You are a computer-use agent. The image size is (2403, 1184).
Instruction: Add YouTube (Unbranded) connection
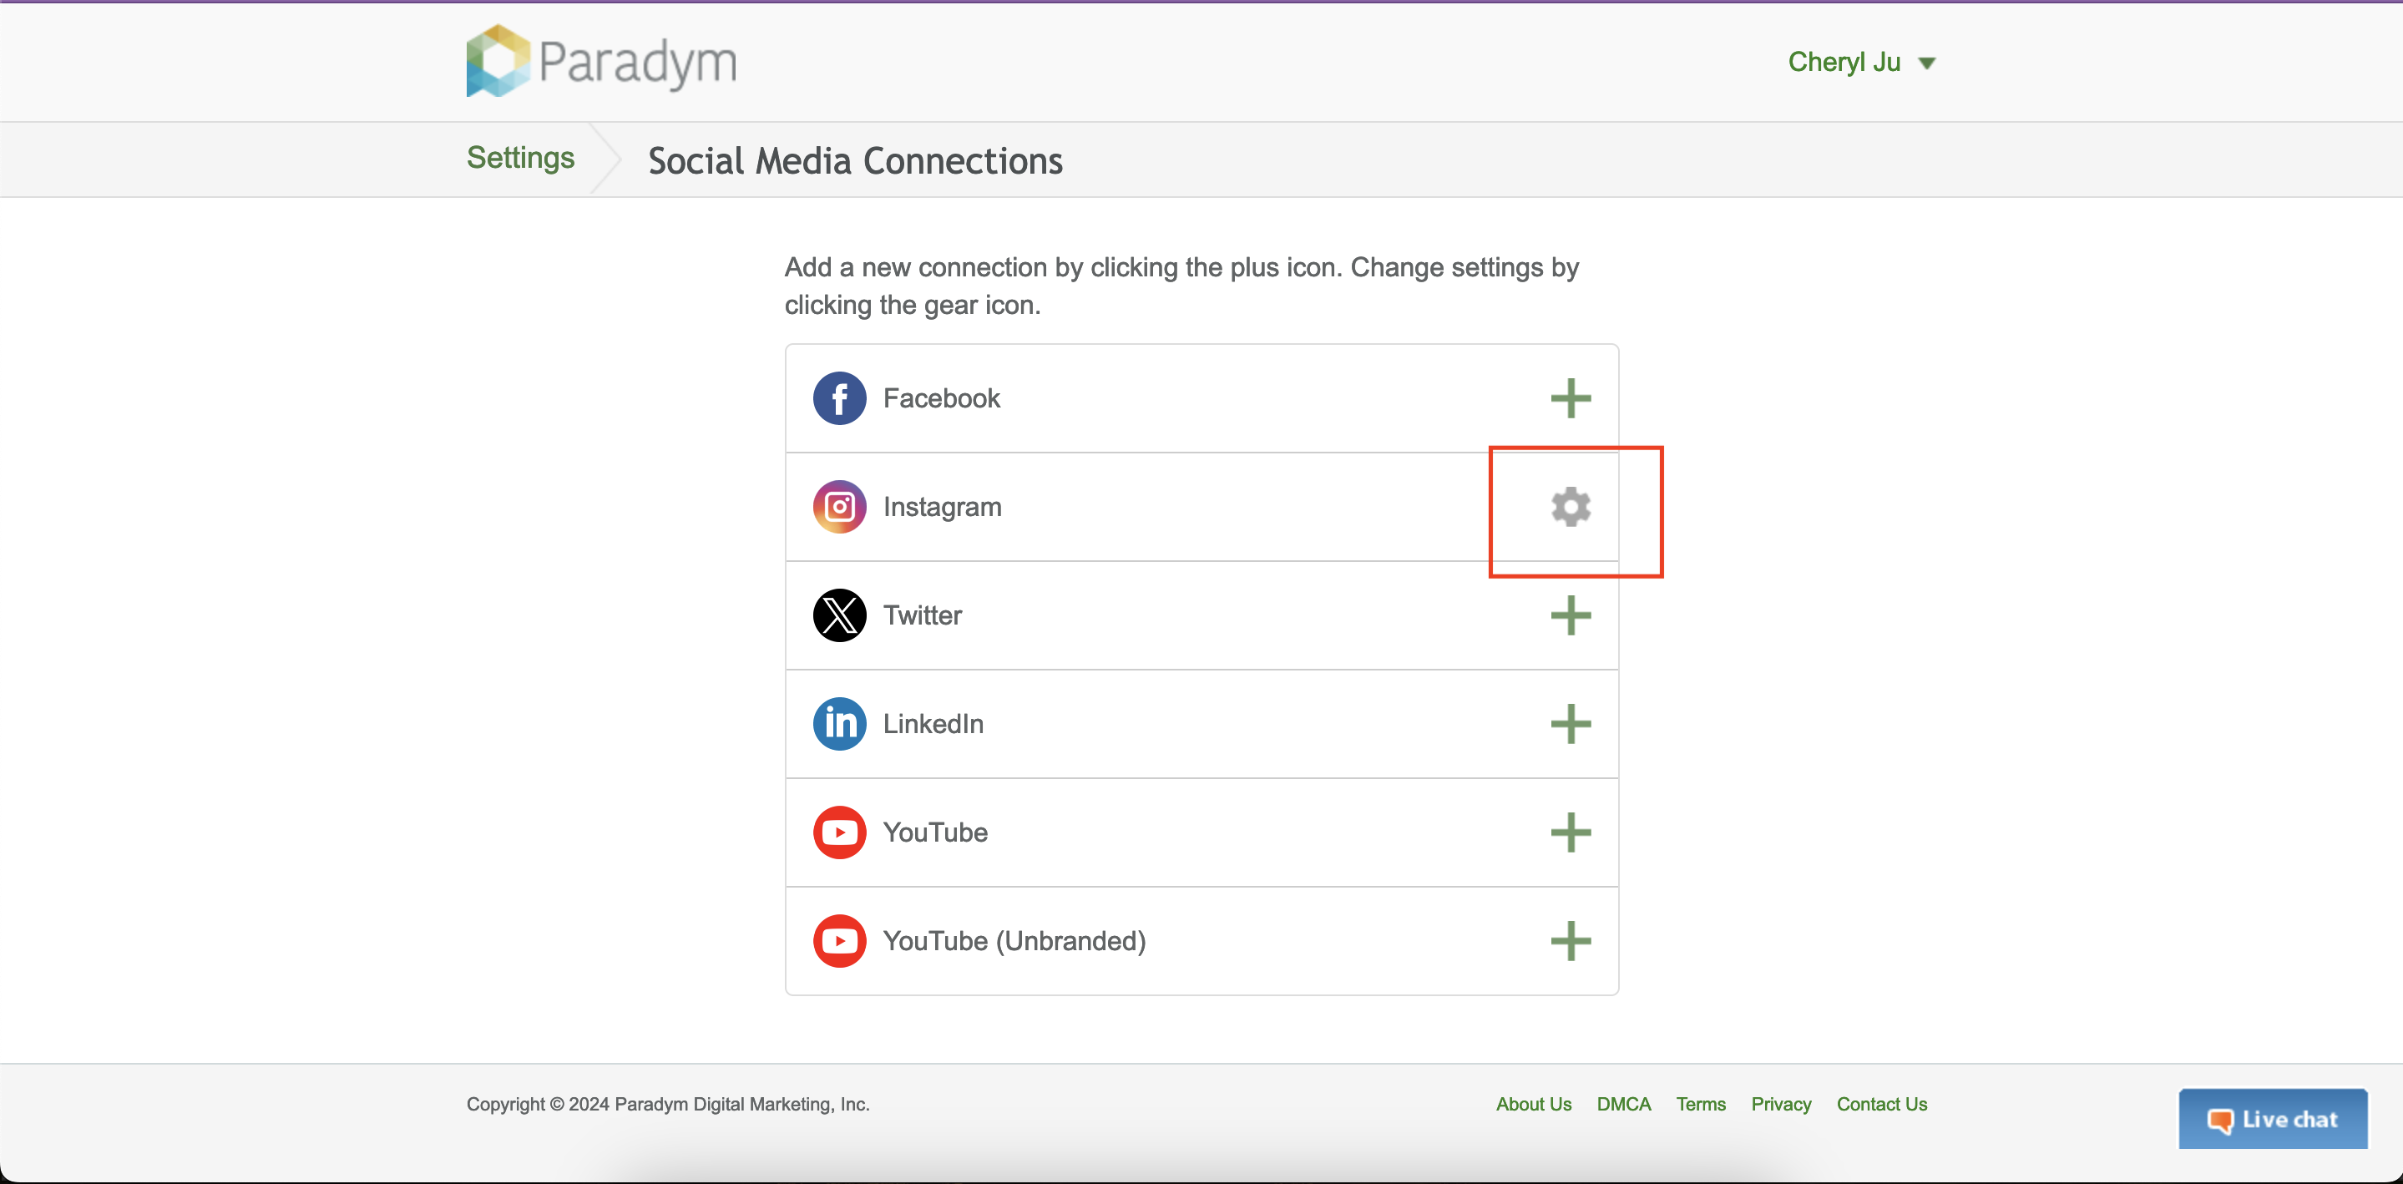(x=1570, y=940)
